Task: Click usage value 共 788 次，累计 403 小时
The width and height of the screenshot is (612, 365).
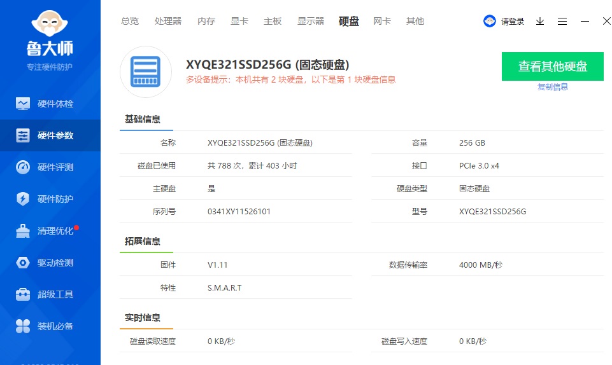Action: coord(252,166)
